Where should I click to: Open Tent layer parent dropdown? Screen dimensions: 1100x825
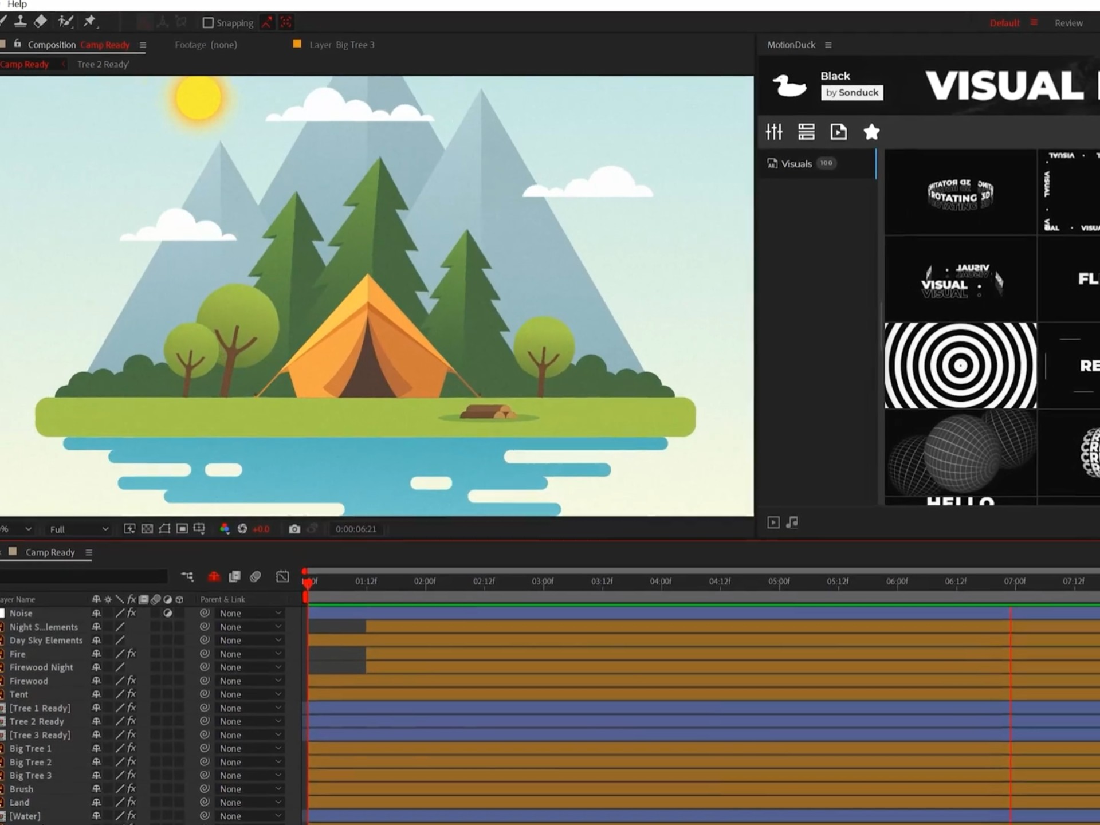(x=250, y=694)
